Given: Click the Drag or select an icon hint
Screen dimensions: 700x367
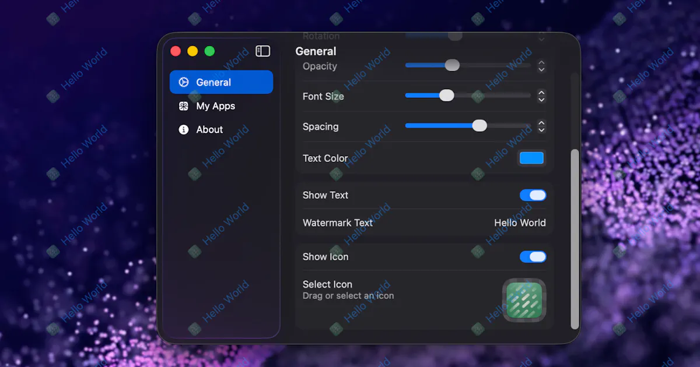Looking at the screenshot, I should point(348,296).
